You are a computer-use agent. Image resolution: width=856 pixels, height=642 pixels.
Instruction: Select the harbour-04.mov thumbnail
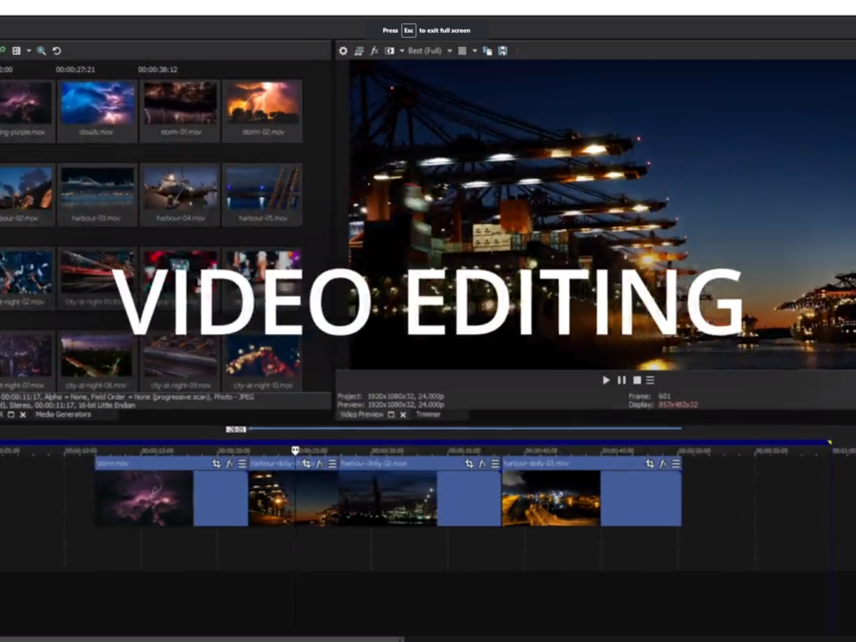(180, 194)
